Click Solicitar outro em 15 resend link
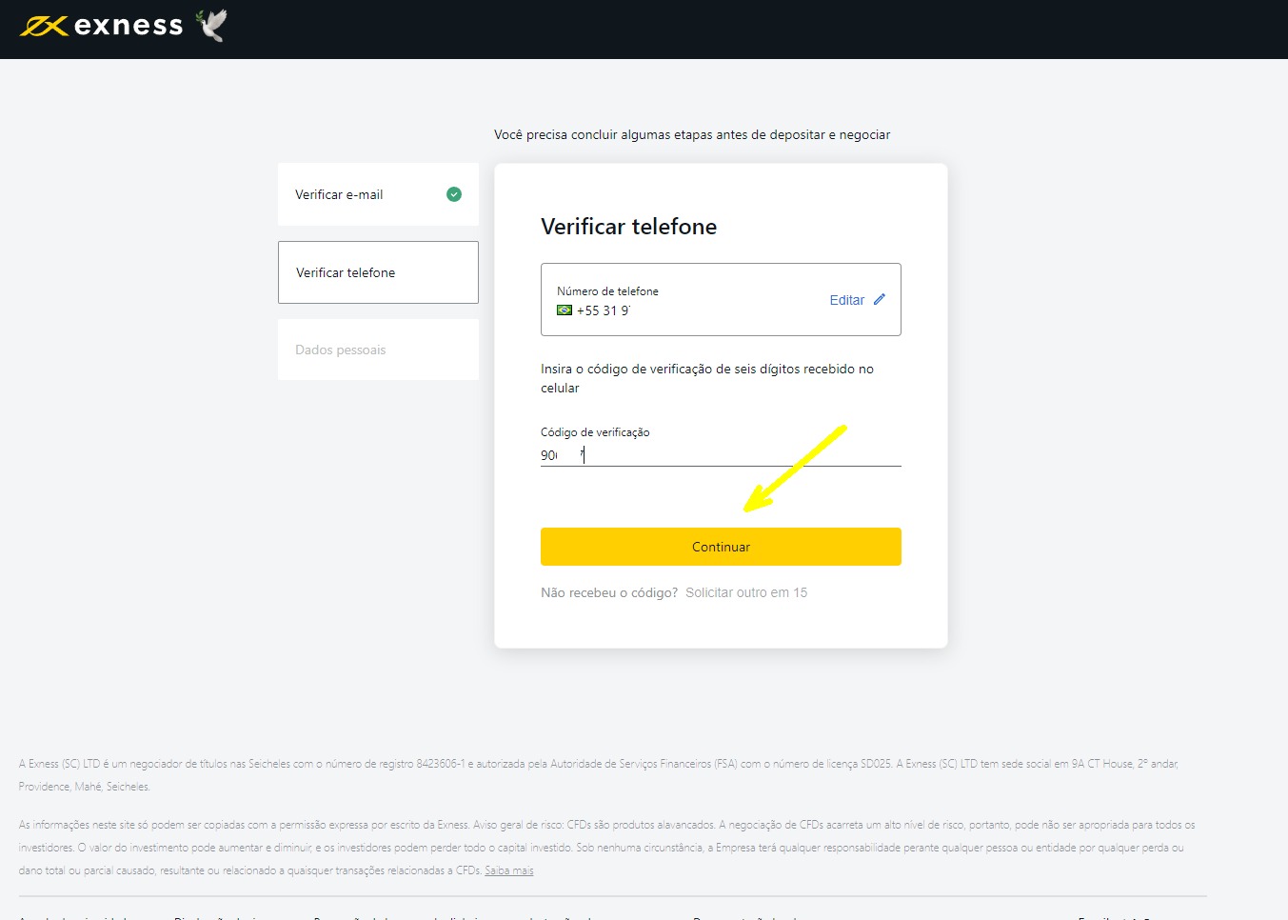1288x920 pixels. coord(746,592)
